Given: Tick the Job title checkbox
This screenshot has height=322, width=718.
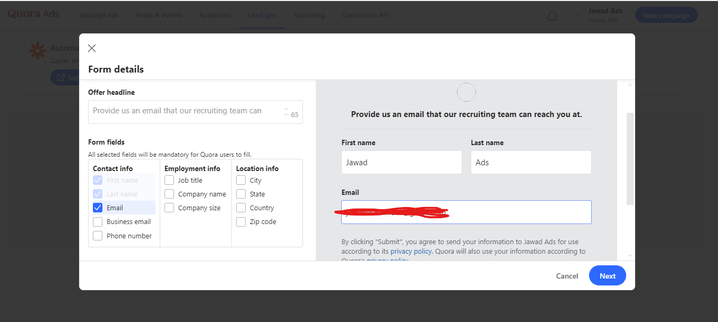Looking at the screenshot, I should tap(169, 180).
